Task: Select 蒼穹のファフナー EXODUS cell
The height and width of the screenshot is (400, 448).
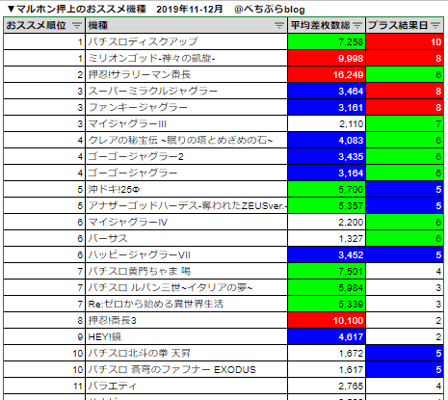Action: point(186,369)
